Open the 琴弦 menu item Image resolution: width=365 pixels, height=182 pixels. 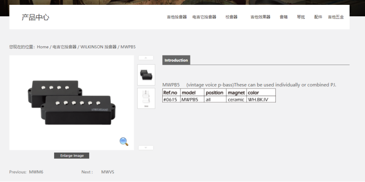tap(301, 17)
